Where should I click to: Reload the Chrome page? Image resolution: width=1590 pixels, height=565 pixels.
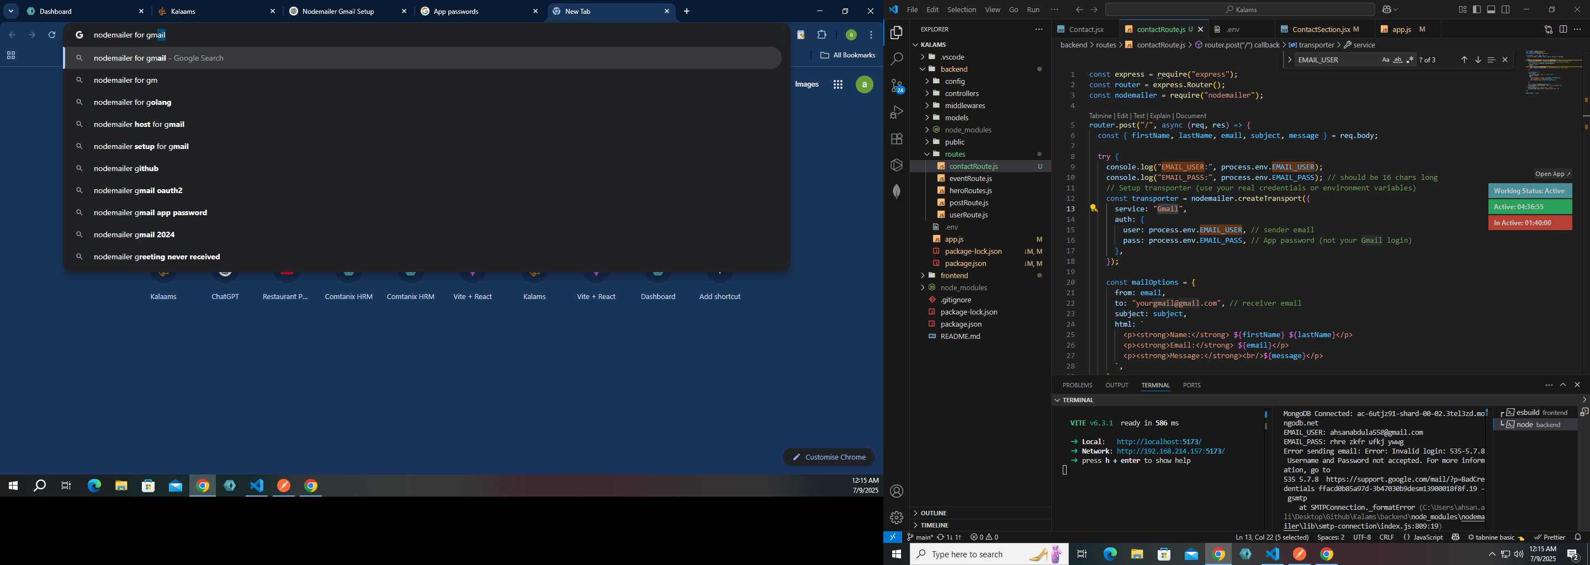click(52, 35)
